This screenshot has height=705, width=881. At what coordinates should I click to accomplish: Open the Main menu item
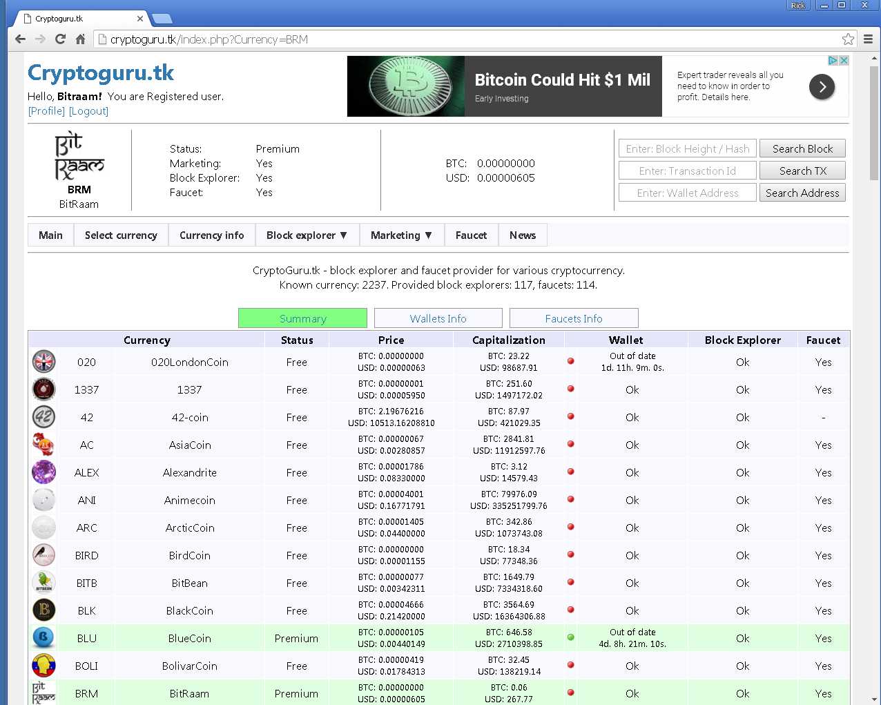point(50,235)
